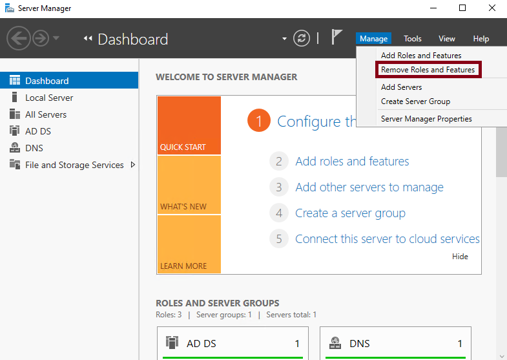Click the Local Server icon in sidebar

pos(14,97)
